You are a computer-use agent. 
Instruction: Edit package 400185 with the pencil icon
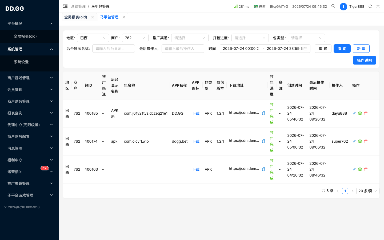[354, 113]
